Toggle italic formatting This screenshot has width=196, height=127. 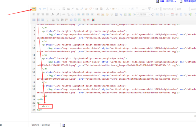[55, 9]
